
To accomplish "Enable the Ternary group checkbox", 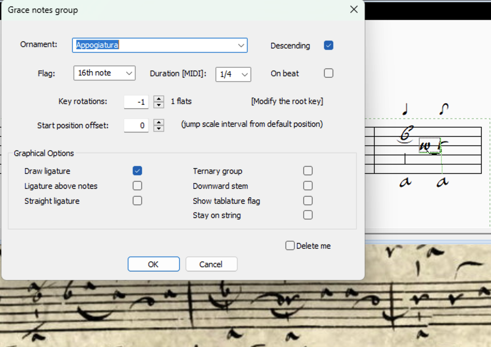I will [x=308, y=171].
